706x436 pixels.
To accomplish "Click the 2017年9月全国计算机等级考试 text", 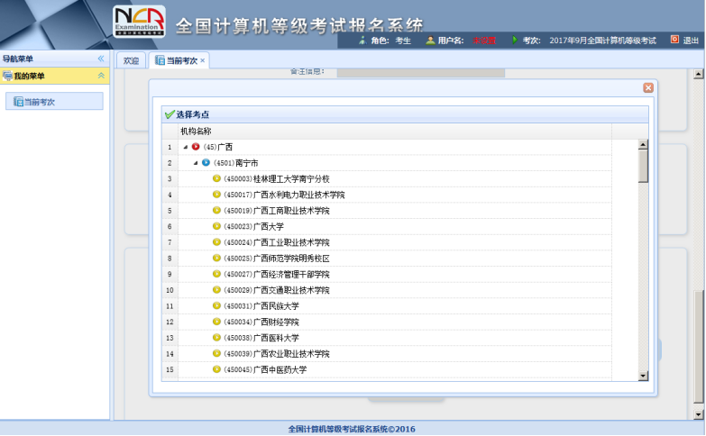I will point(602,41).
